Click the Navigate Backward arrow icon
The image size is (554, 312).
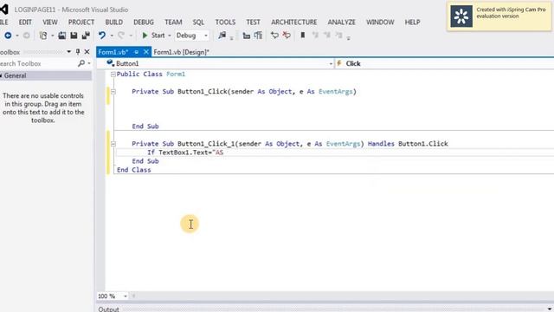tap(8, 36)
